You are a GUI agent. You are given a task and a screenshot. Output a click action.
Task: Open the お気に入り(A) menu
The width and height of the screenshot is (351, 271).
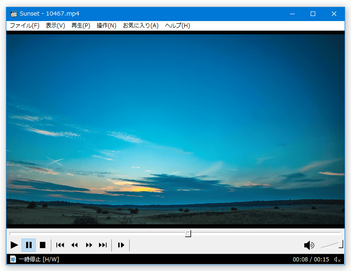pyautogui.click(x=141, y=26)
